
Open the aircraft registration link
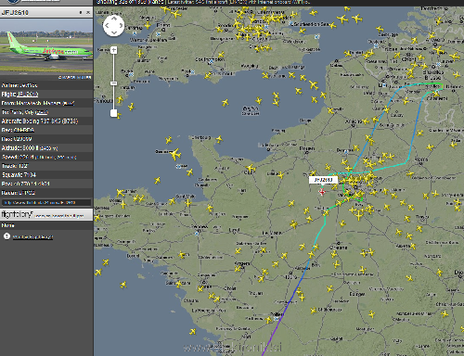24,130
